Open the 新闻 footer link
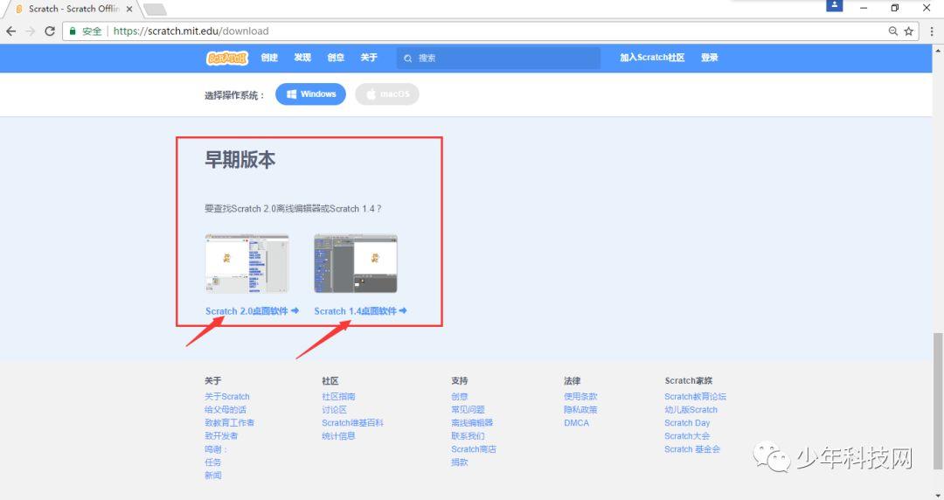This screenshot has height=500, width=944. point(213,476)
